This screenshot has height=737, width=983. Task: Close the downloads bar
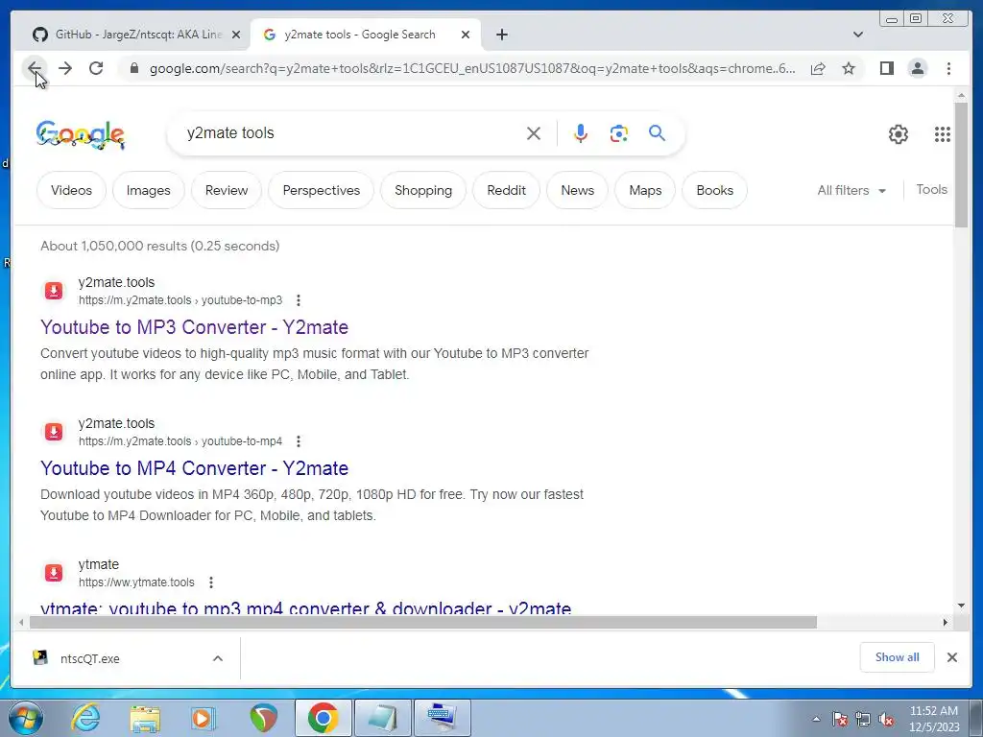pos(951,657)
